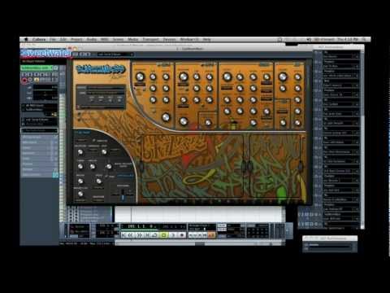Click the large top-left knob of the first synth module
The image size is (390, 293).
point(140,77)
